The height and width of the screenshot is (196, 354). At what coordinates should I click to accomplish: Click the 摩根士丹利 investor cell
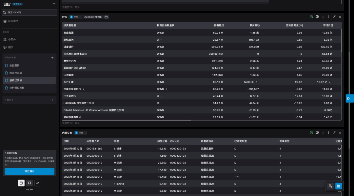70,61
